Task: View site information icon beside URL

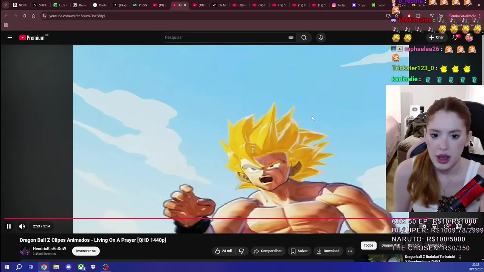Action: (44, 16)
